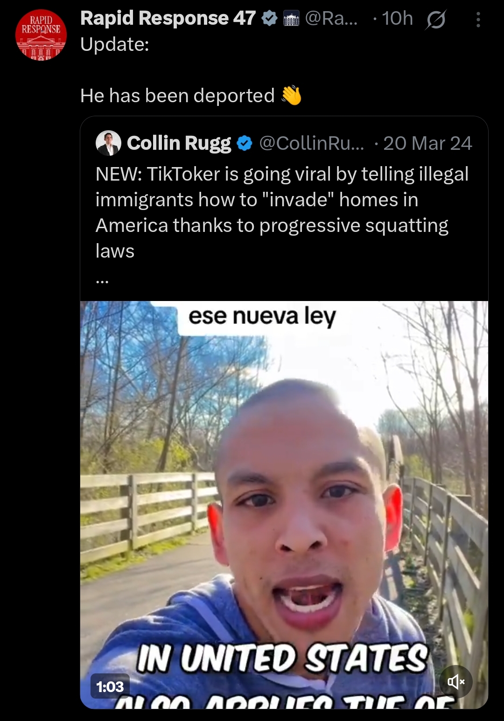Expand truncated quoted tweet via ellipsis

point(102,281)
